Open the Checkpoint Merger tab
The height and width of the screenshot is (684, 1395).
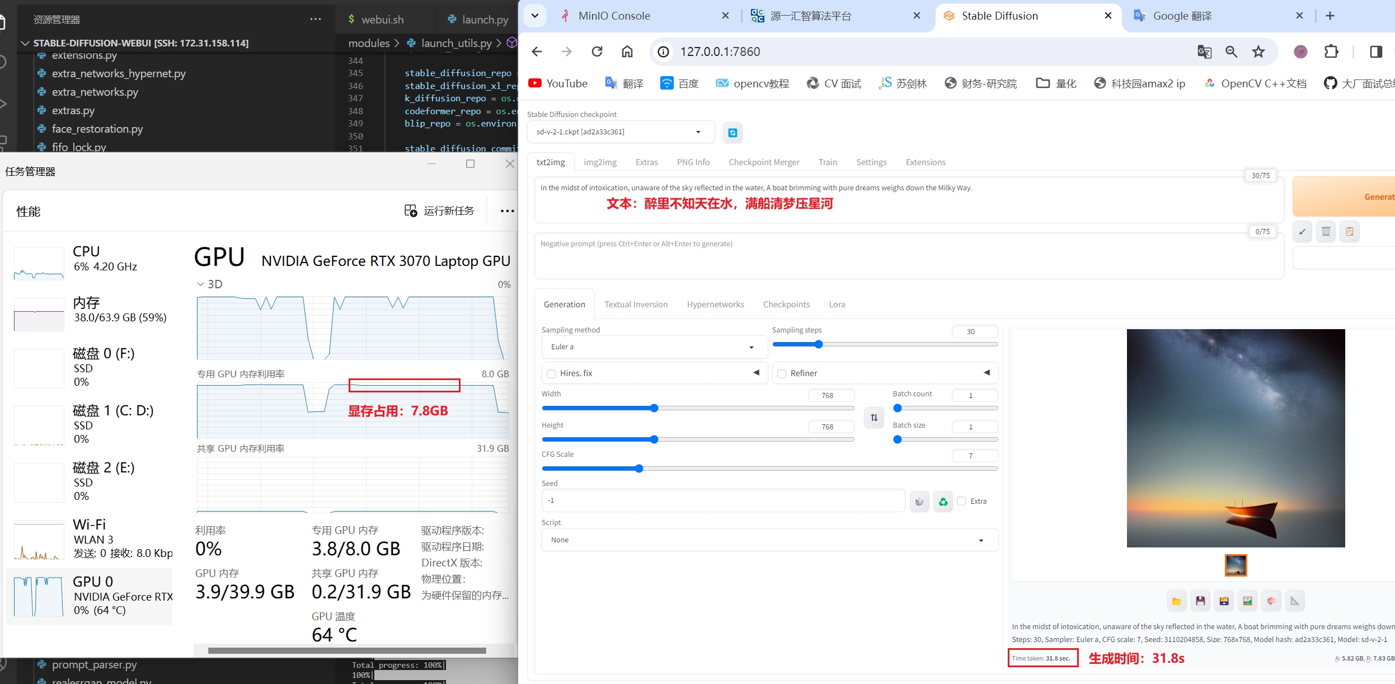764,162
